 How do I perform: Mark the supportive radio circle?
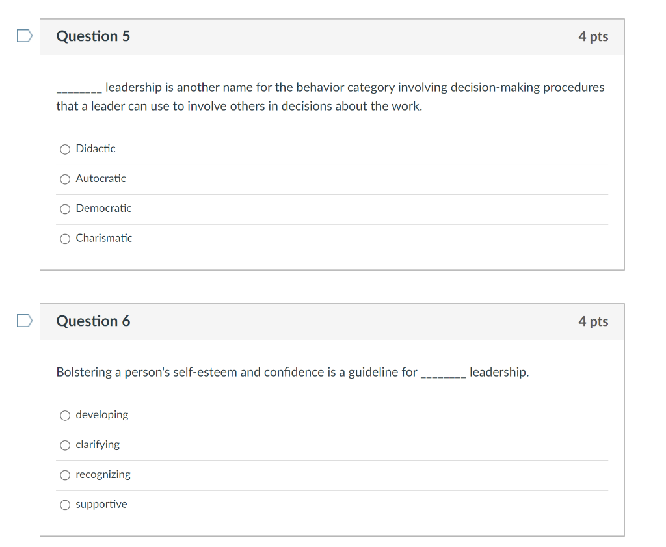(x=65, y=505)
